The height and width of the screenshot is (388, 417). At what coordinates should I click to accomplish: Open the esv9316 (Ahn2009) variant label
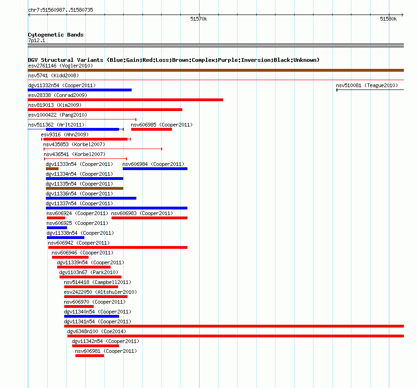pos(65,134)
